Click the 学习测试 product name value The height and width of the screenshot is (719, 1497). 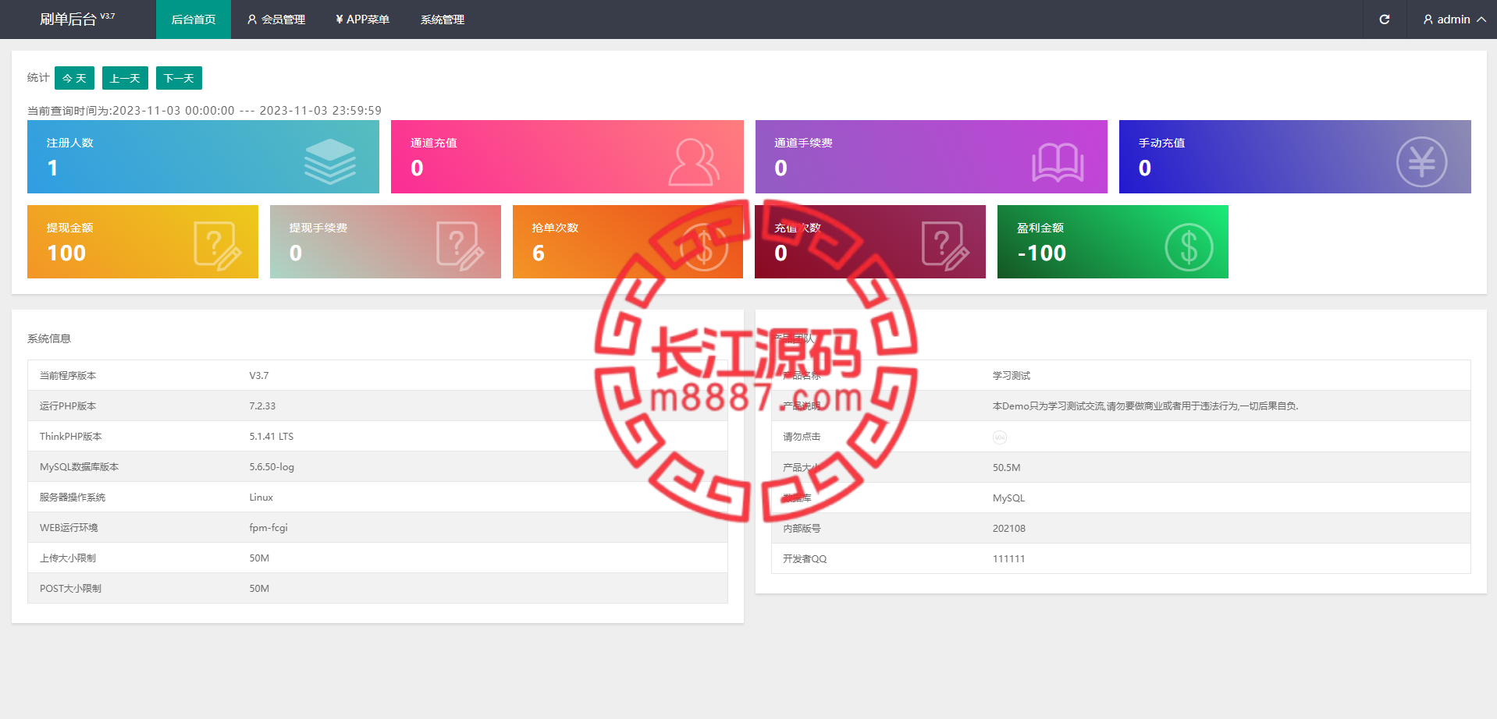coord(1012,376)
